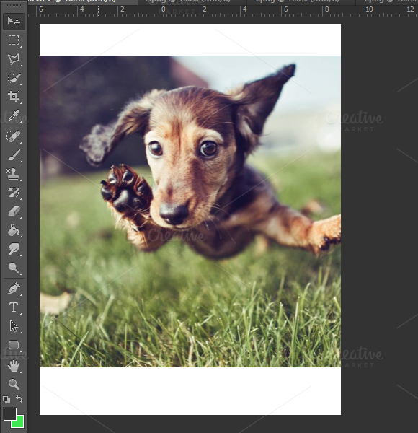Activate the Pen tool

point(14,289)
